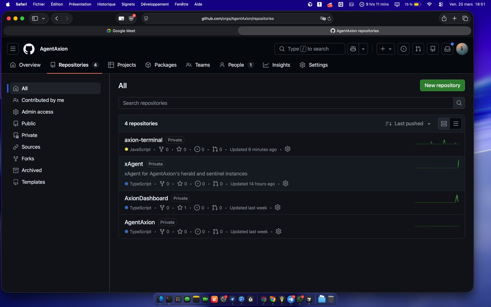Open the AgentAxion repository link
The image size is (491, 307).
coord(140,222)
